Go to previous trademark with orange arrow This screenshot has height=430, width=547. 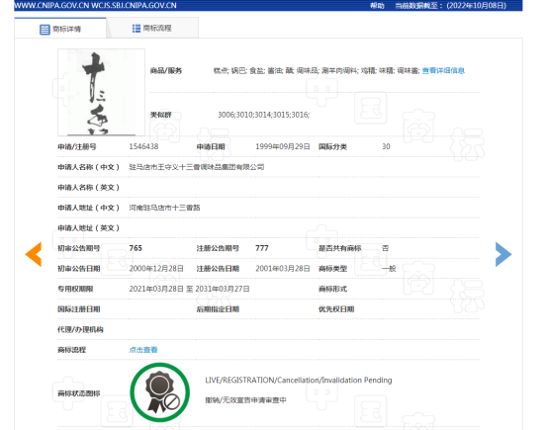pos(34,254)
